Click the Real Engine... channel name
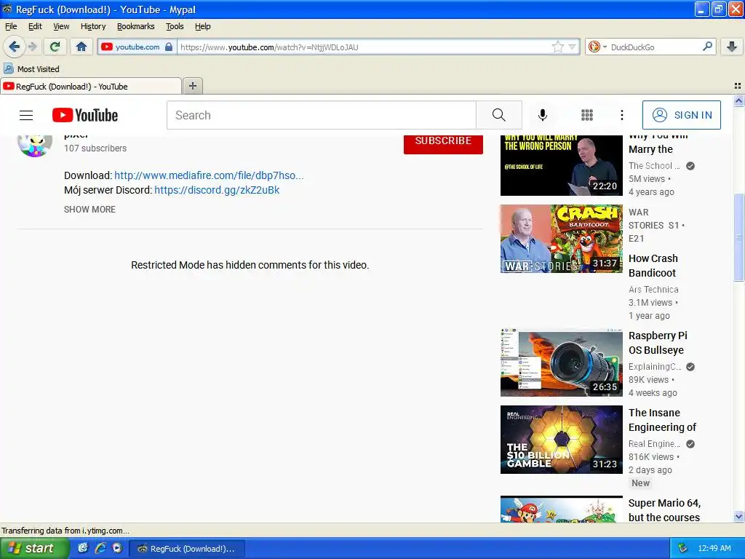The image size is (745, 559). point(654,443)
